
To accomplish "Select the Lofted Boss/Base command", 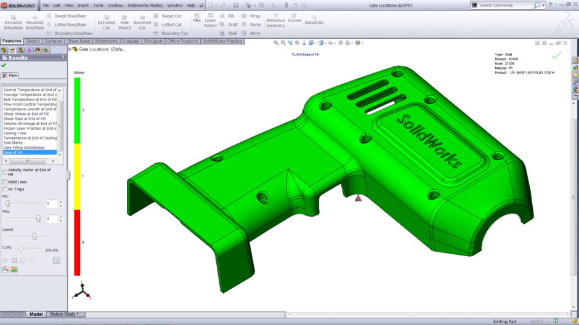I will tap(67, 25).
